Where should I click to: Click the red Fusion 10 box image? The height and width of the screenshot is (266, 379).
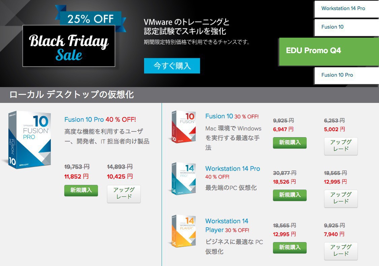coord(183,127)
